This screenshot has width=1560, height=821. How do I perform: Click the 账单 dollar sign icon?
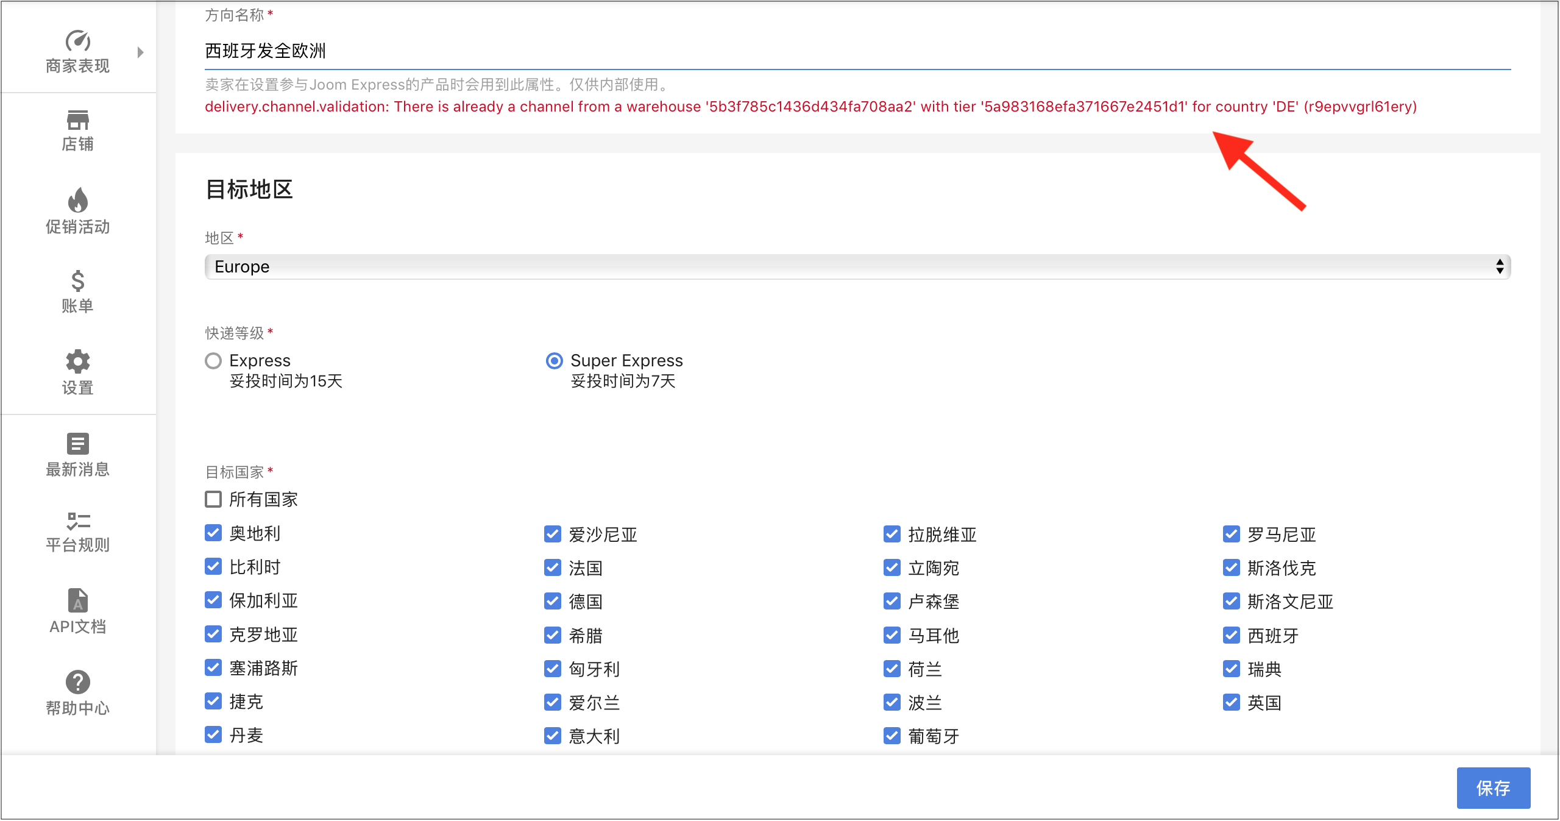[78, 281]
